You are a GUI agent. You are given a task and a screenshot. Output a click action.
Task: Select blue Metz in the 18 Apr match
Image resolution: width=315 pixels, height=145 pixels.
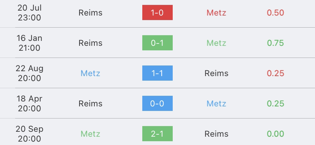(216, 103)
